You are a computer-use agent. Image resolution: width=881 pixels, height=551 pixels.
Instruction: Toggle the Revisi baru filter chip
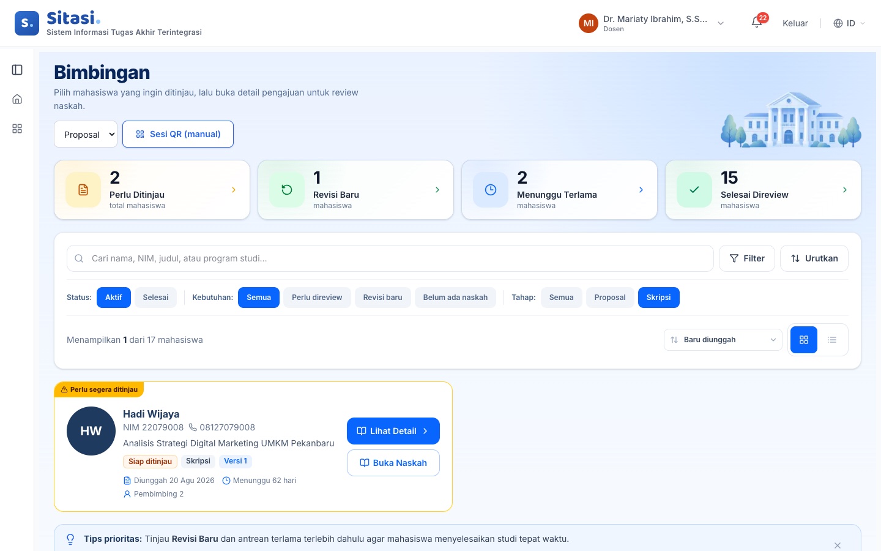382,298
